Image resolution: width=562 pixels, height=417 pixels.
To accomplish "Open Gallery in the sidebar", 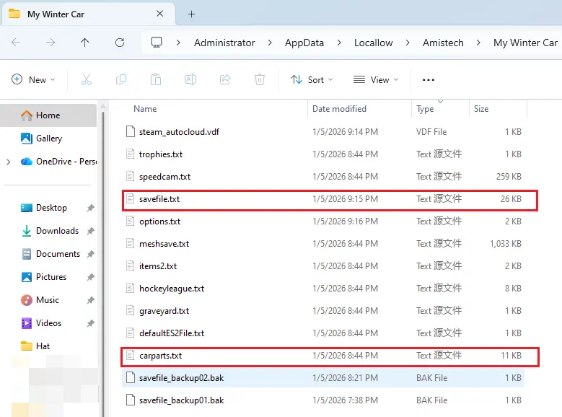I will point(48,139).
